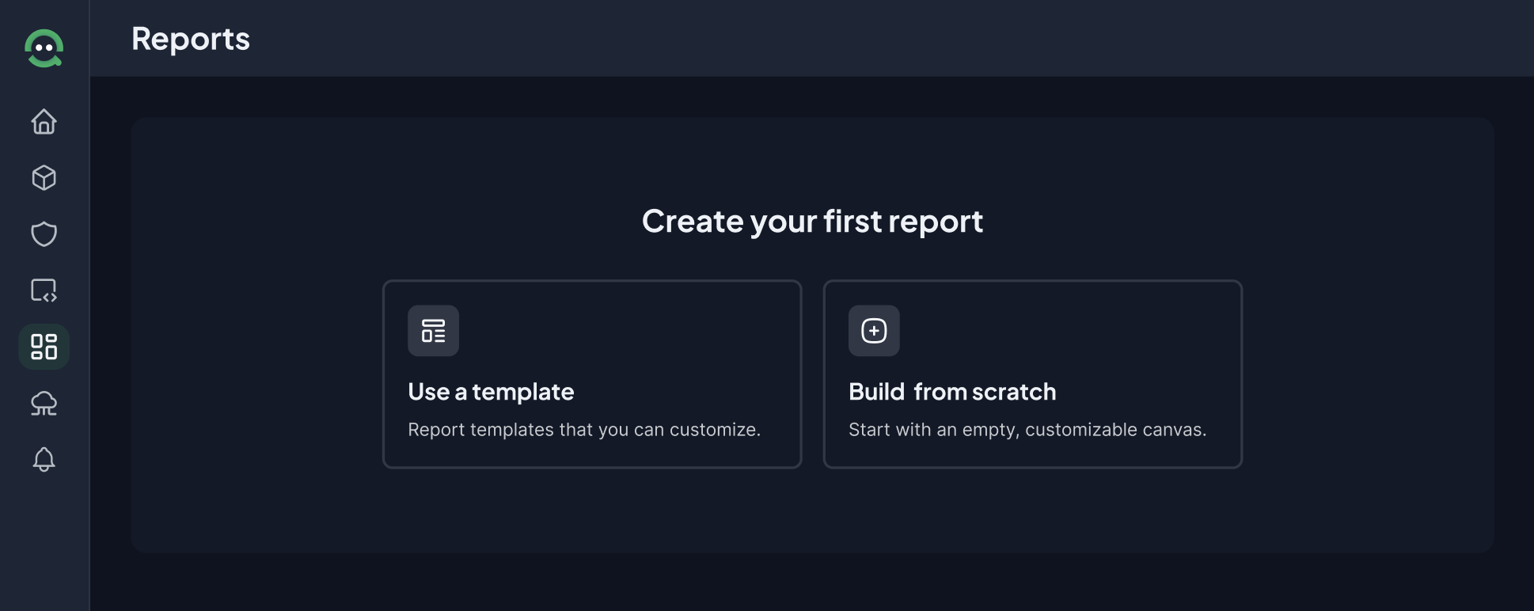This screenshot has height=611, width=1534.
Task: Click the "Reports" page title
Action: [191, 39]
